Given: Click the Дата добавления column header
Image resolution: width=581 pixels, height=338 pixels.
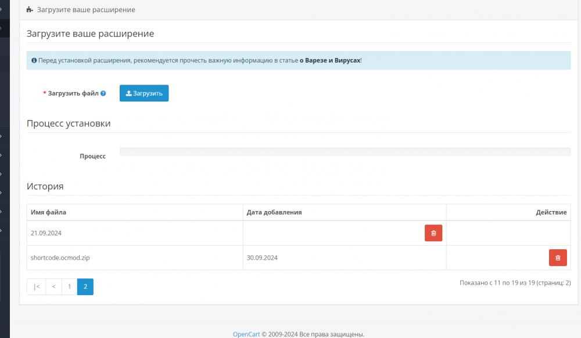Looking at the screenshot, I should point(274,212).
